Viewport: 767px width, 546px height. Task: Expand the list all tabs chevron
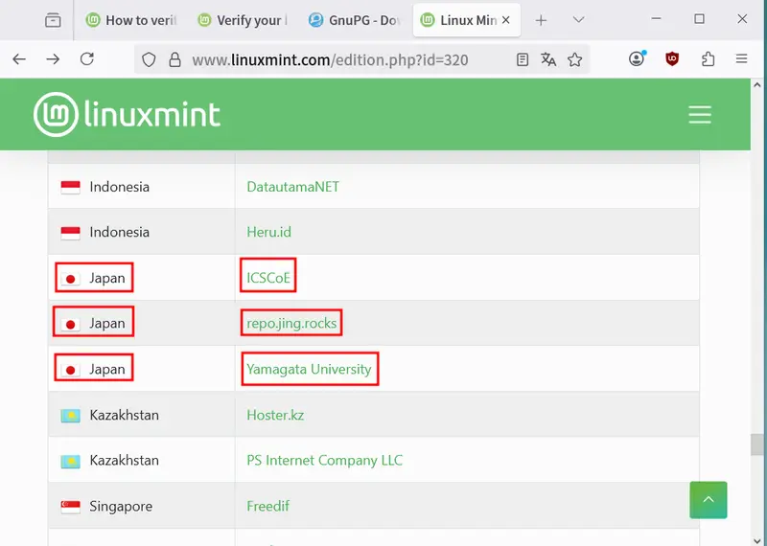(579, 20)
